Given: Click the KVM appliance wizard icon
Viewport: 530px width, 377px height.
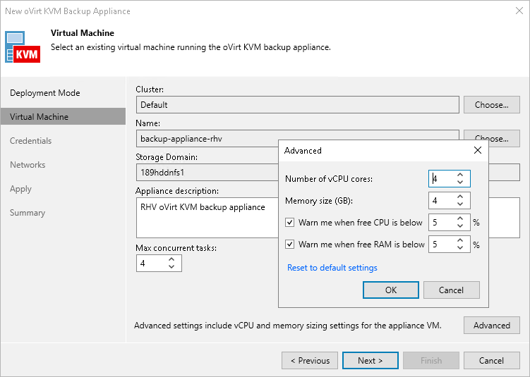Looking at the screenshot, I should pyautogui.click(x=23, y=47).
